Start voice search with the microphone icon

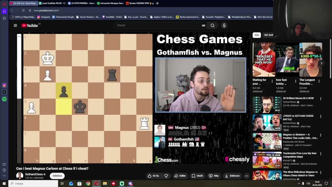coord(224,25)
